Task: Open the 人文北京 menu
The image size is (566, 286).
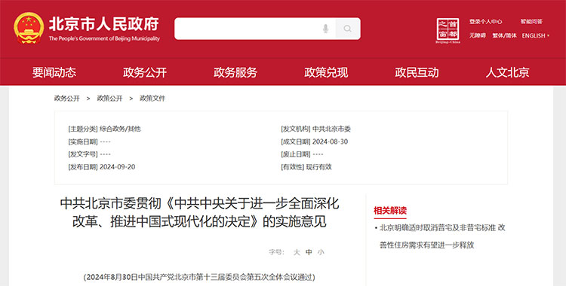Action: click(507, 72)
